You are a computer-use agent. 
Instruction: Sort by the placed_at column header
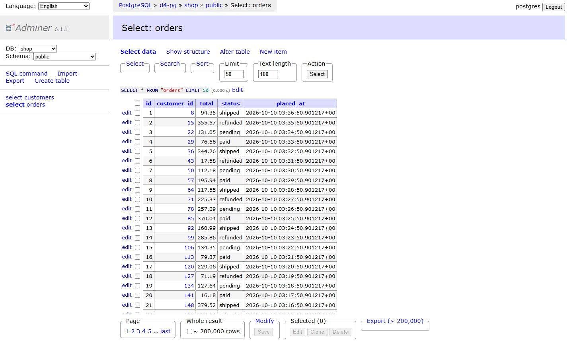290,103
